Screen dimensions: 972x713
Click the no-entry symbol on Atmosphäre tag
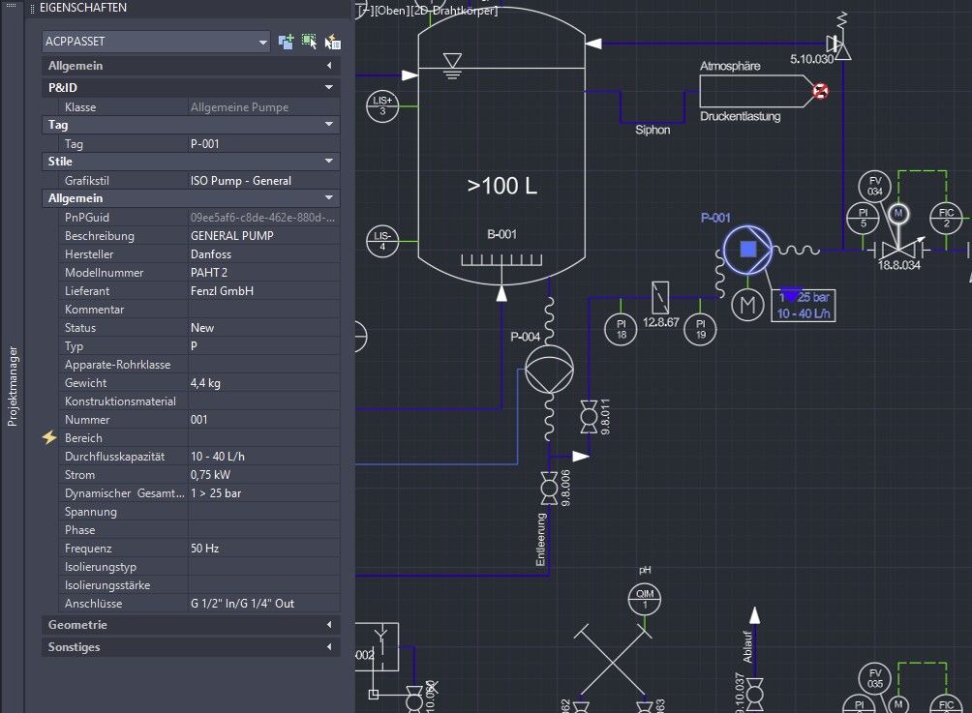click(x=820, y=92)
